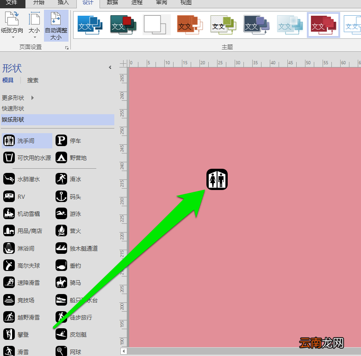
Task: Choose the 垂钓 fishing shape
Action: [x=68, y=266]
